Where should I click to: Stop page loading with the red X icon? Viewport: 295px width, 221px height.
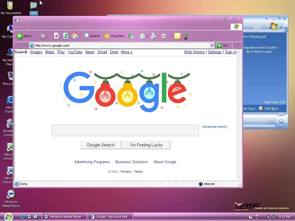click(x=57, y=36)
